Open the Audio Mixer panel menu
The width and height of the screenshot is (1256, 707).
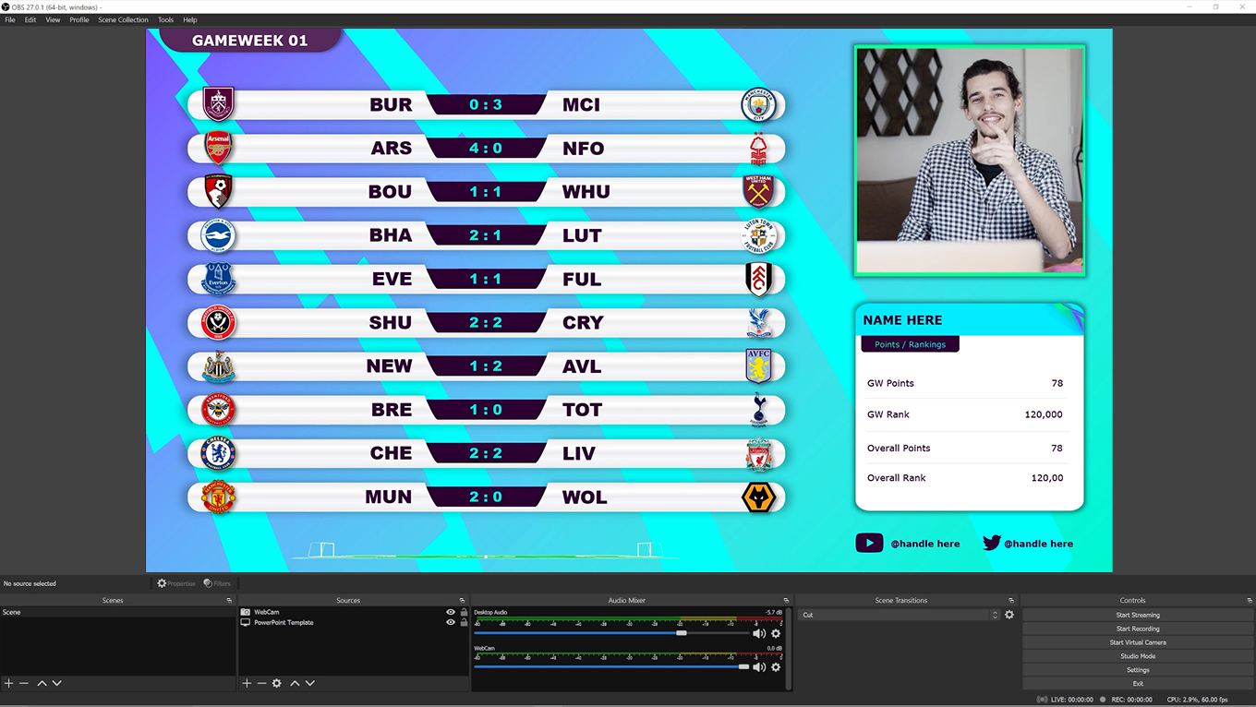pyautogui.click(x=786, y=600)
